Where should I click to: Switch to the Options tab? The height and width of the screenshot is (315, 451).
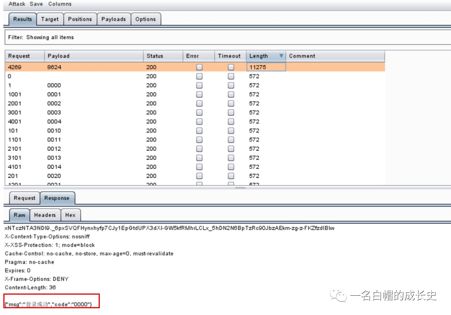coord(145,19)
